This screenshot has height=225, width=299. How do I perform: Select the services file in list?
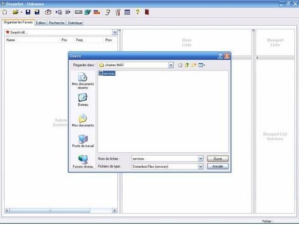point(107,73)
